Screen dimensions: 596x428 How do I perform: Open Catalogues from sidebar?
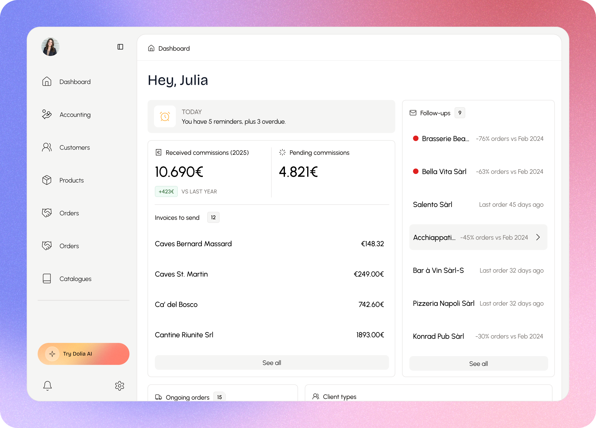pyautogui.click(x=75, y=278)
